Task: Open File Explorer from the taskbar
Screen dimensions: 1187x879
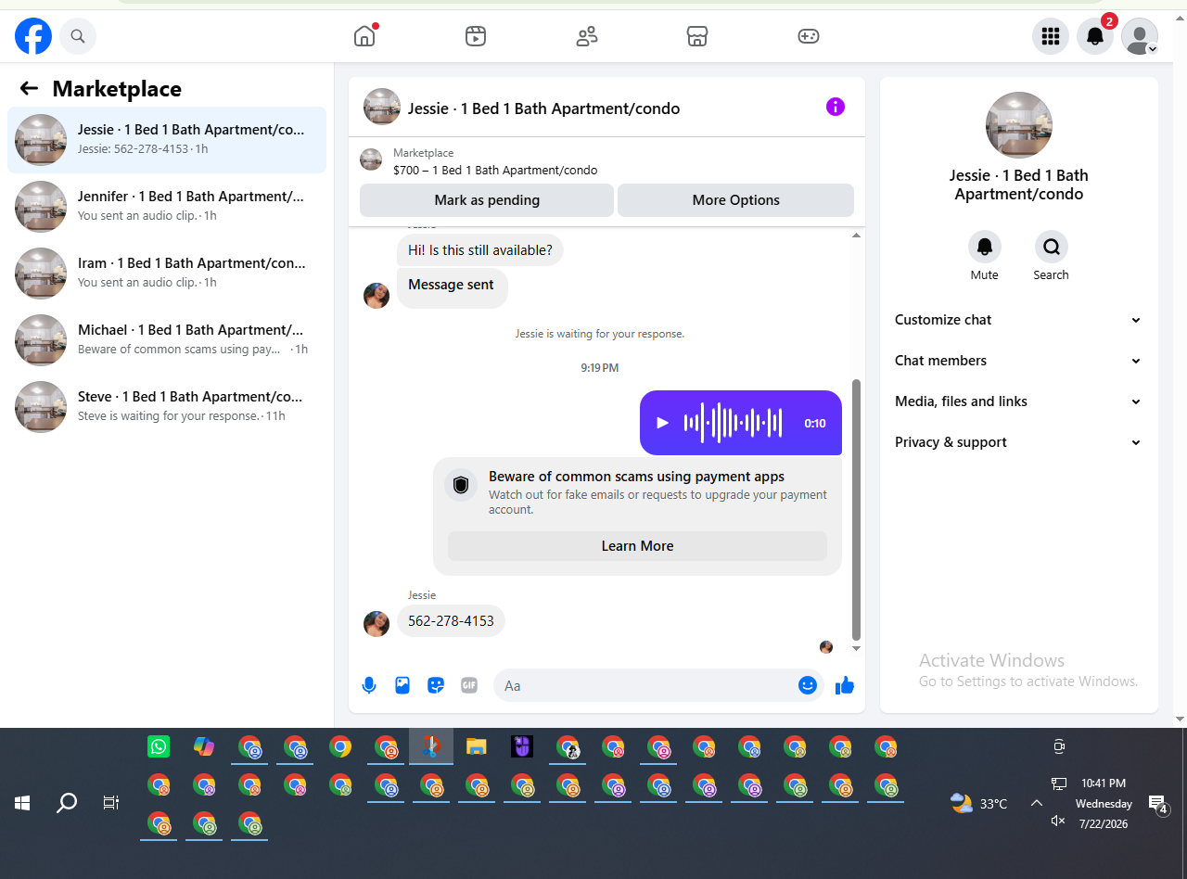Action: coord(477,746)
